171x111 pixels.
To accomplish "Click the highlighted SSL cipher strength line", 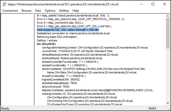I will coord(68,30).
